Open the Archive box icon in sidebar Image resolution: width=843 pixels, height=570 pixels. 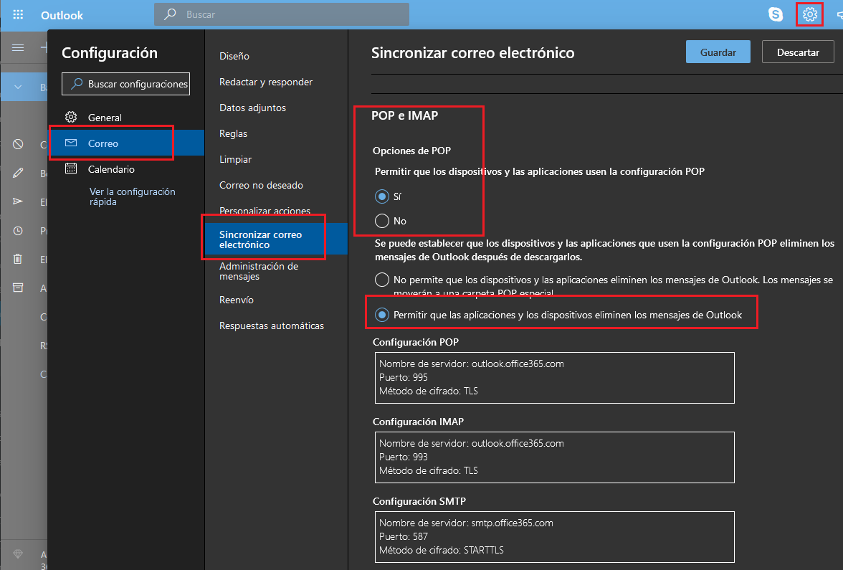click(x=17, y=288)
